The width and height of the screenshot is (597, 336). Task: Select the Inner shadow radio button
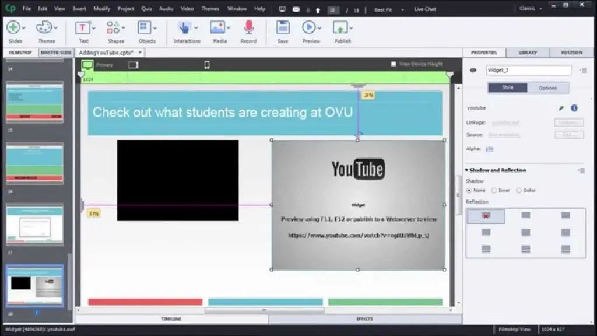pos(494,191)
